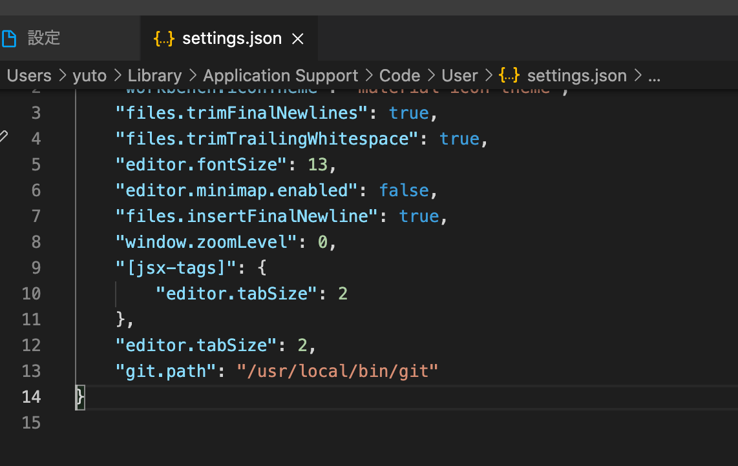Viewport: 738px width, 466px height.
Task: Click the trailing ellipsis breadcrumb symbol
Action: click(x=654, y=76)
